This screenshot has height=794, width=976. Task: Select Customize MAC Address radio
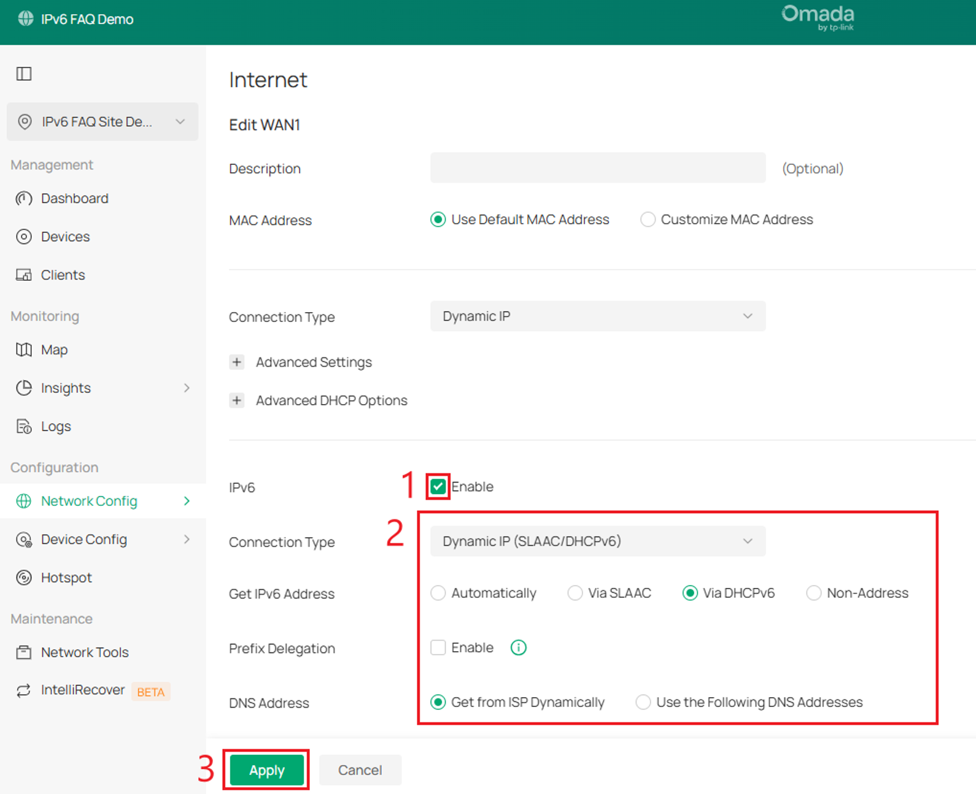(x=648, y=219)
